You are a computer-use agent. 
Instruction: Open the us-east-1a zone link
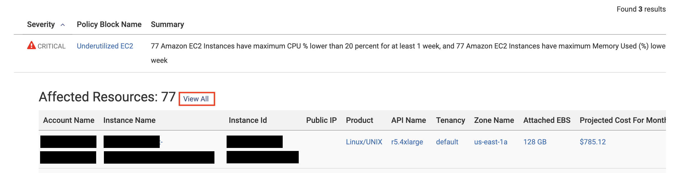coord(491,142)
